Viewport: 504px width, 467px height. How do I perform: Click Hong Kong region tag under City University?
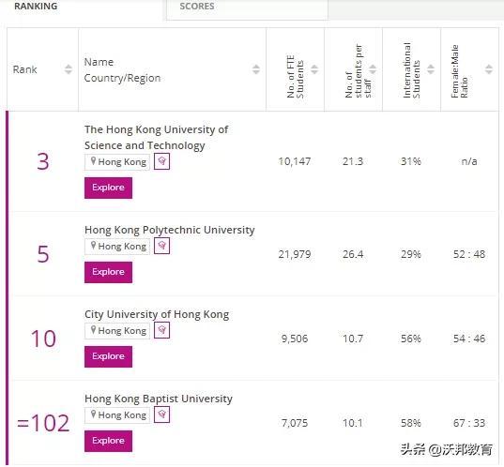[117, 331]
